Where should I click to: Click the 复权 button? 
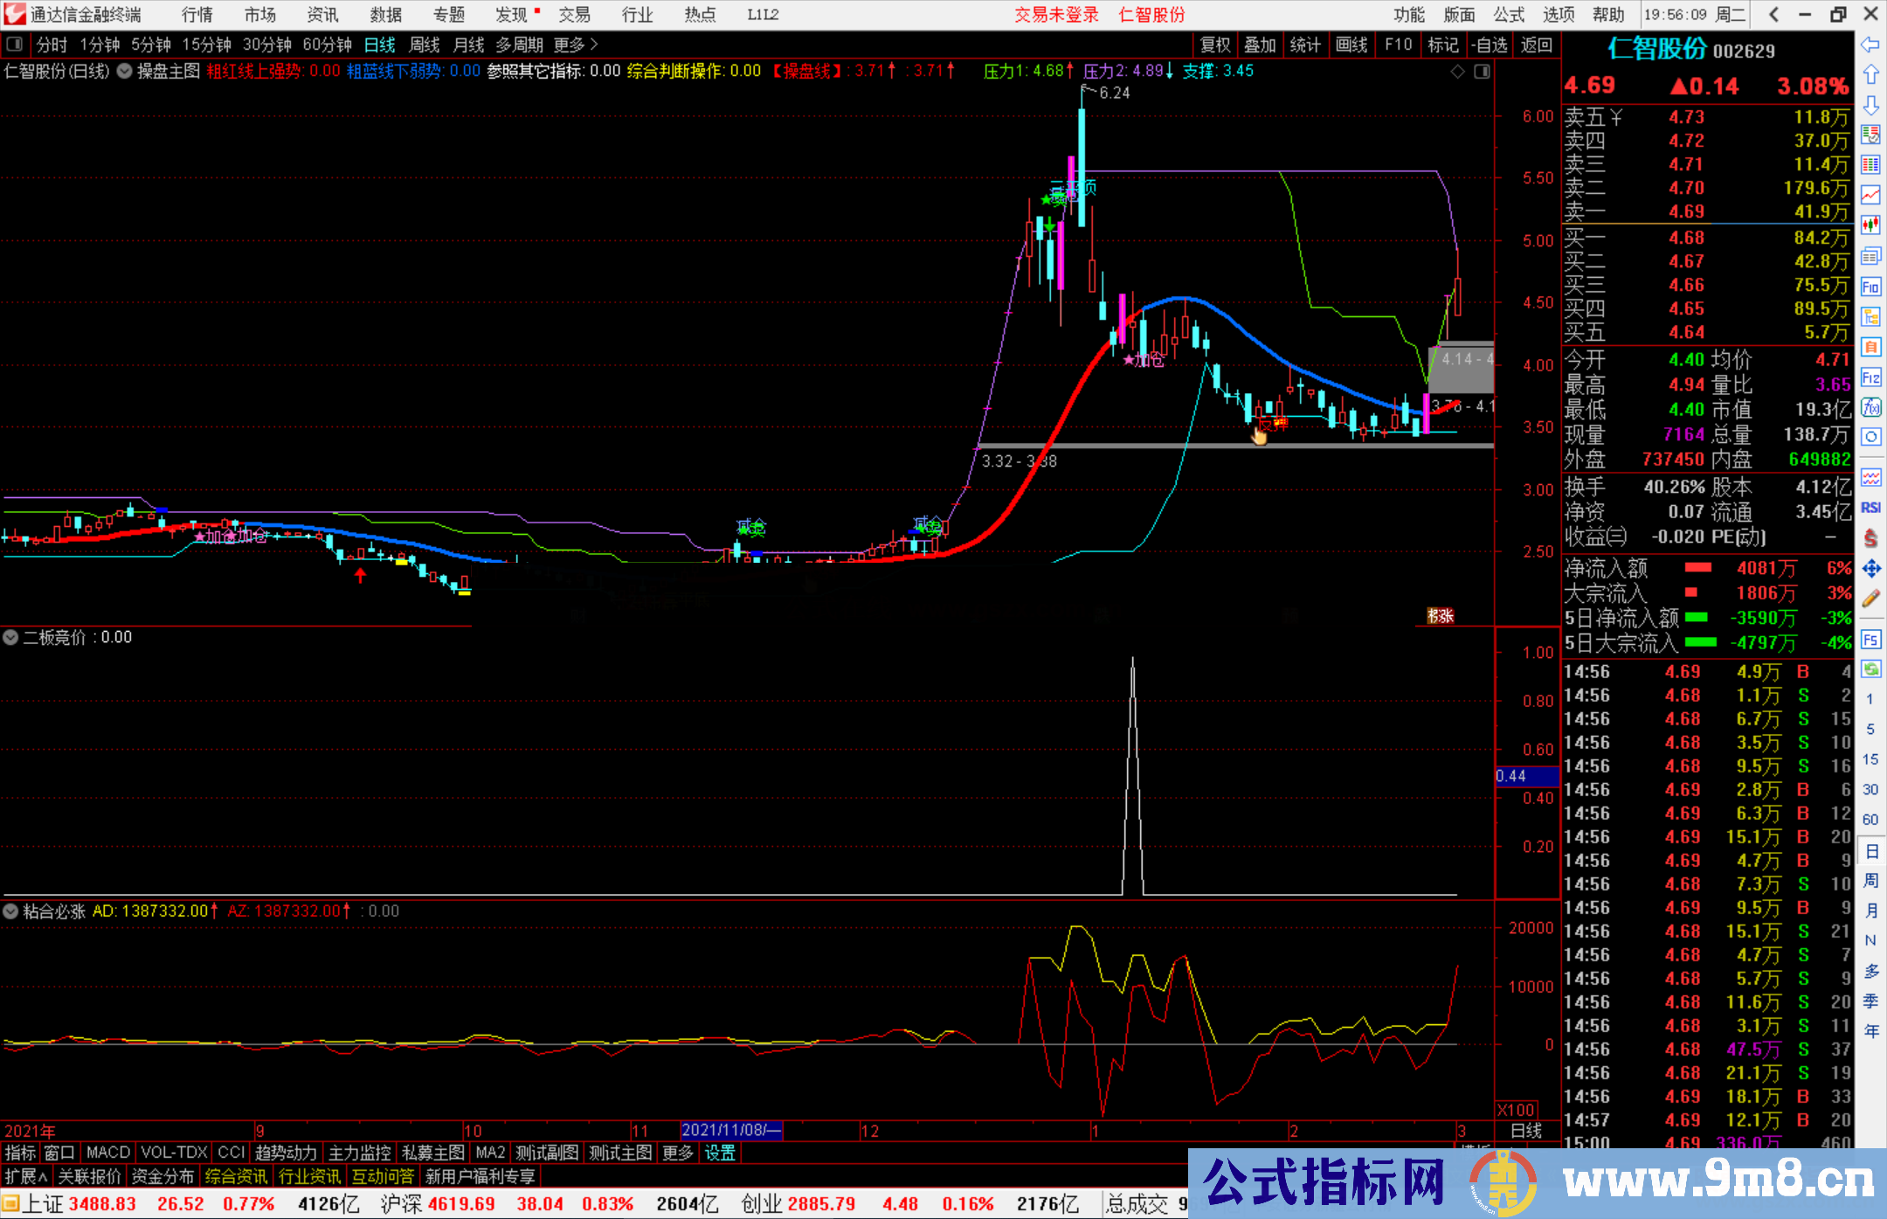[x=1214, y=45]
